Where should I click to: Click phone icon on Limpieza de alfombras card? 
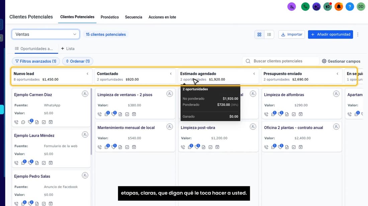click(x=266, y=114)
